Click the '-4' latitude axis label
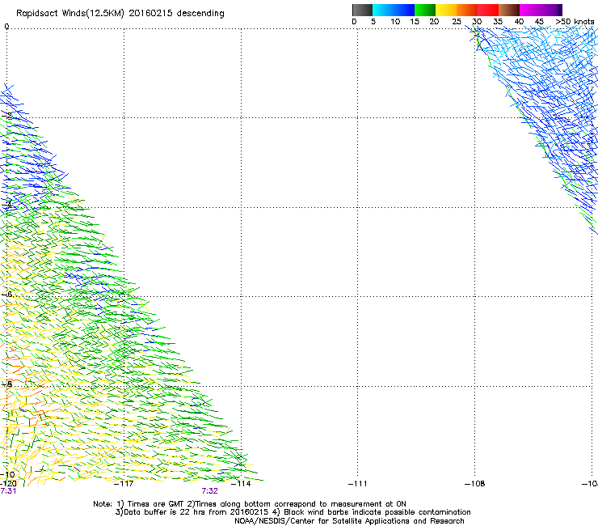This screenshot has height=526, width=598. click(x=7, y=205)
